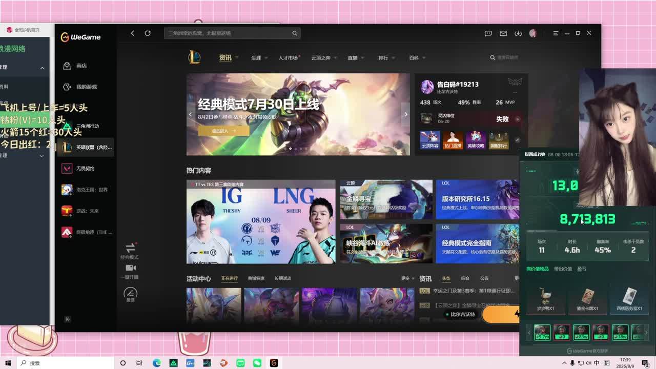Open the 版本研究所16.15 card
Image resolution: width=656 pixels, height=369 pixels.
coord(478,199)
